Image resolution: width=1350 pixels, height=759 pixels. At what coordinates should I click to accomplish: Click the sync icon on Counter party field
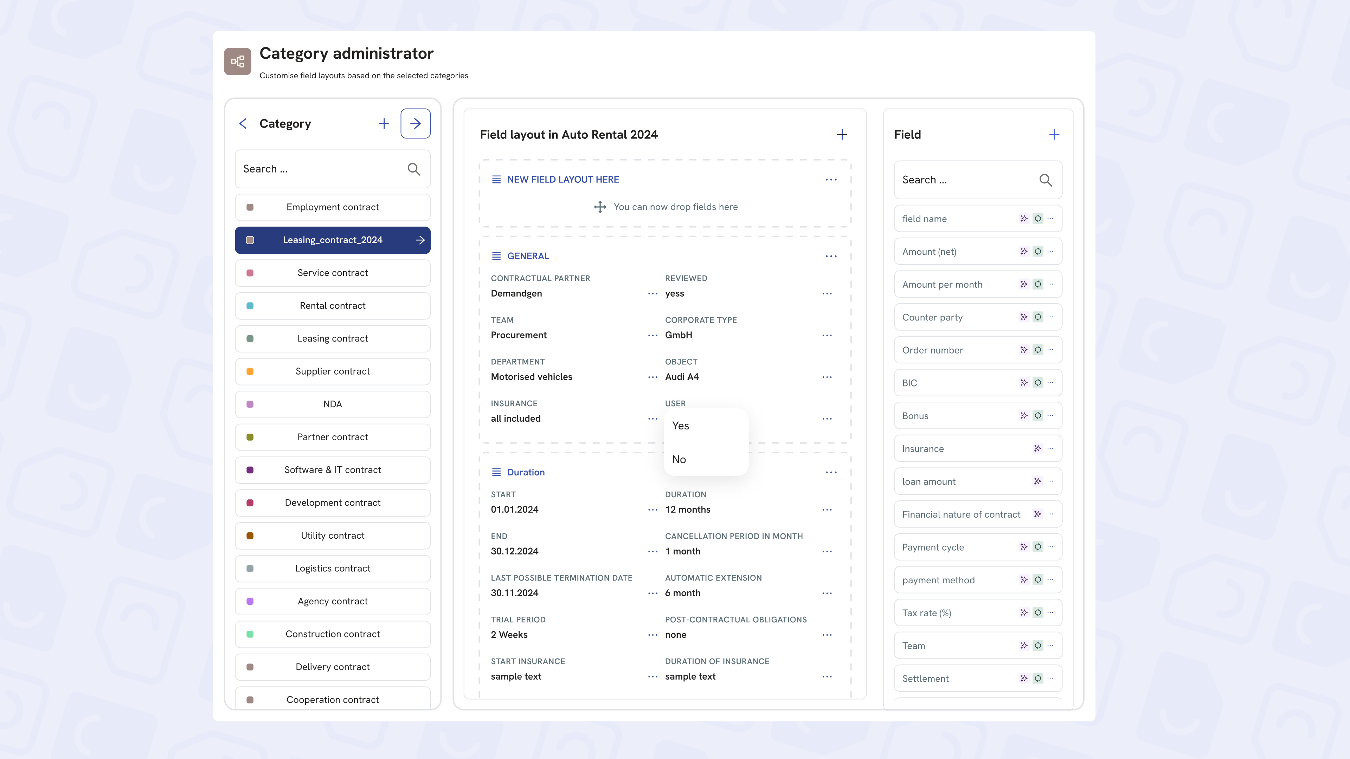click(x=1038, y=317)
